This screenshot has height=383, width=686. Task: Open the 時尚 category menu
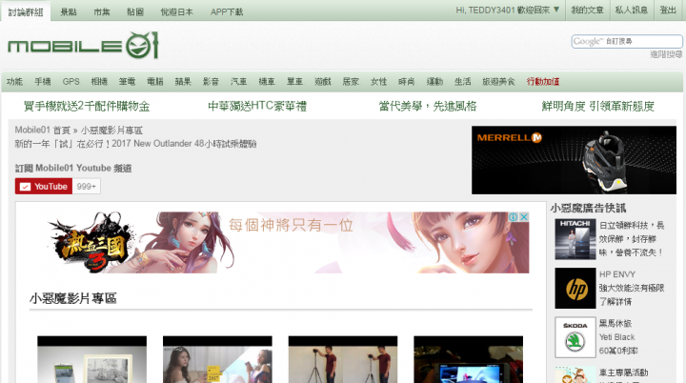407,81
